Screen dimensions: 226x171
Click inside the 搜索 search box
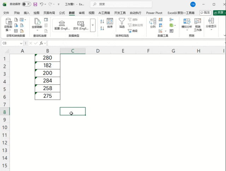tap(121, 4)
